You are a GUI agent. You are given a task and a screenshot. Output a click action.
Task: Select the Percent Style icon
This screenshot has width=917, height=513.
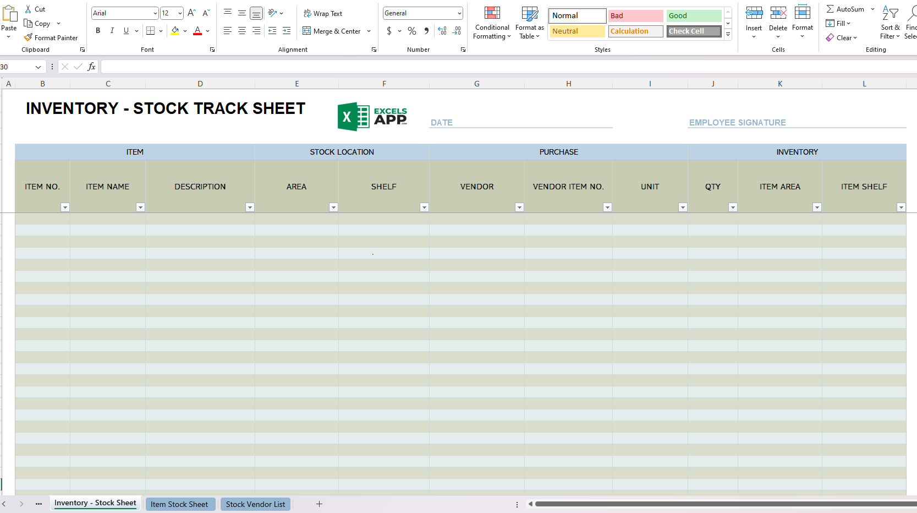[x=411, y=31]
